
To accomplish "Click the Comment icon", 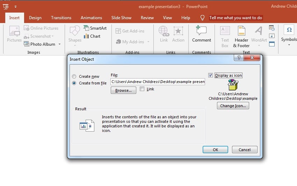I will coord(201,31).
